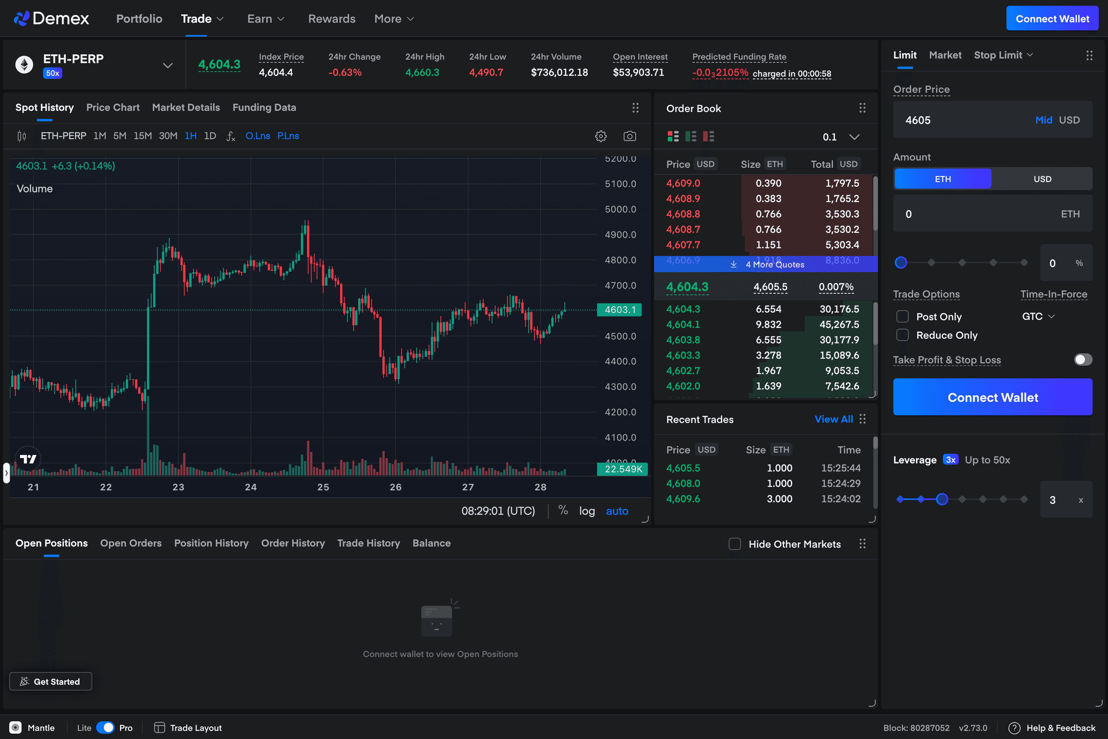The width and height of the screenshot is (1108, 739).
Task: Open the GTC time-in-force dropdown
Action: click(1038, 316)
